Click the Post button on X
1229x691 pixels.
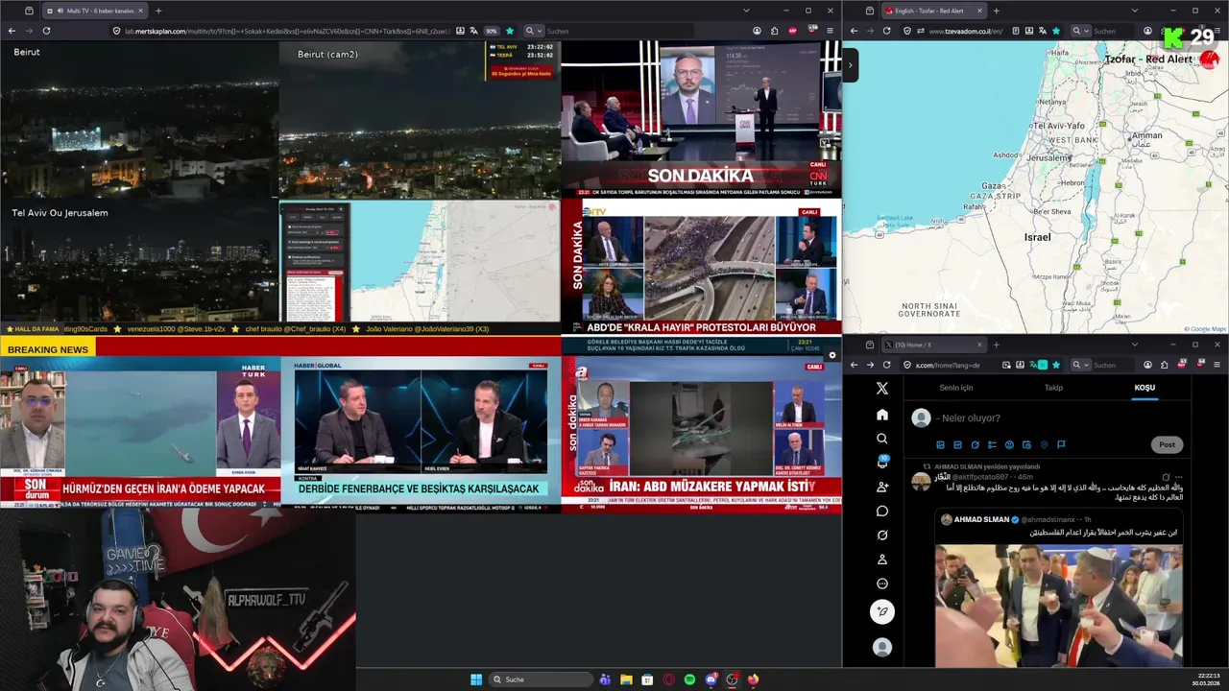point(1167,444)
